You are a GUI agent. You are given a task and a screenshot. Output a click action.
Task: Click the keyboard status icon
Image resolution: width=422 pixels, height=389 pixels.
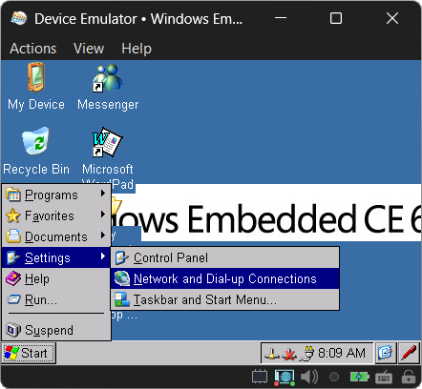point(384,378)
